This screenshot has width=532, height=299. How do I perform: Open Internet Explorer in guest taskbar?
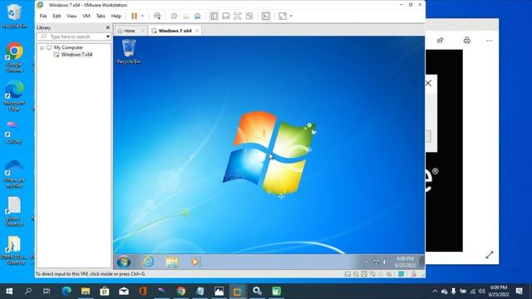pyautogui.click(x=148, y=262)
